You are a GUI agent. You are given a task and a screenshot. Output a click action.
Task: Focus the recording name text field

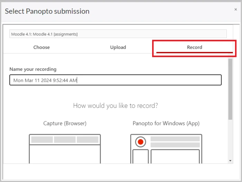115,80
